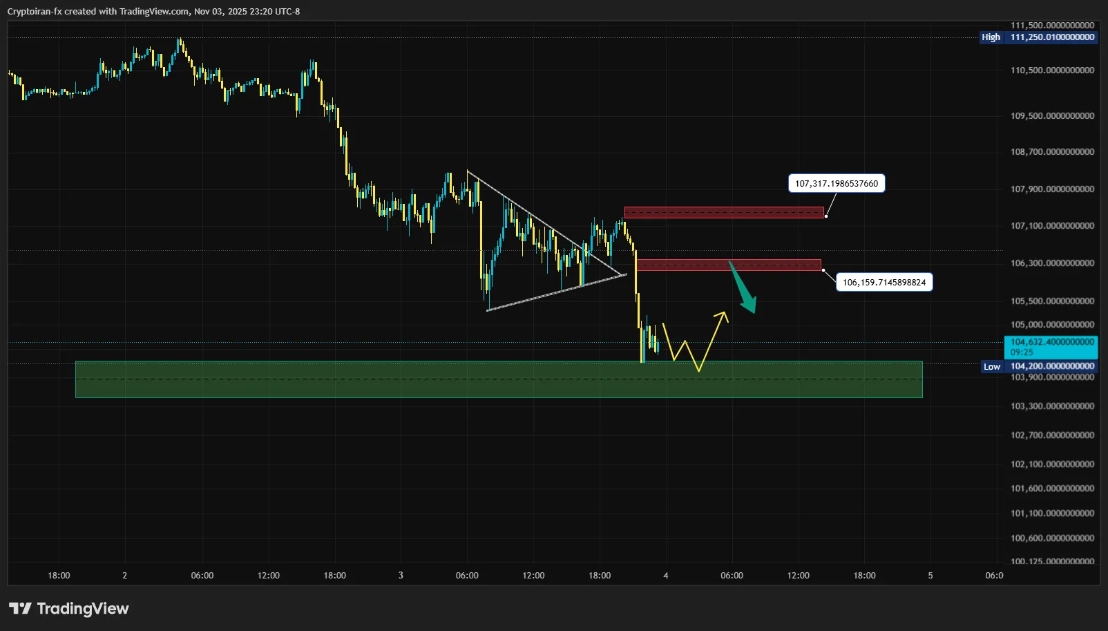This screenshot has height=631, width=1108.
Task: Click the TradingView logo icon
Action: click(20, 608)
